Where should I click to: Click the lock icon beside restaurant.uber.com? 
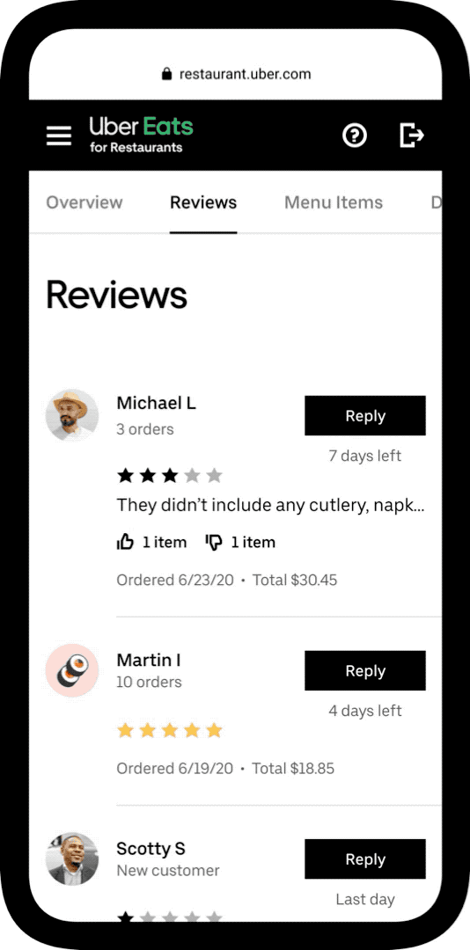click(x=166, y=75)
